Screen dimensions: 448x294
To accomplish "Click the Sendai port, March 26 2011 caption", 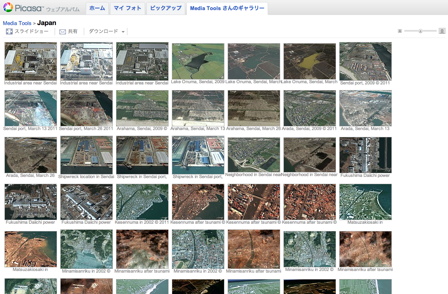I will point(86,129).
